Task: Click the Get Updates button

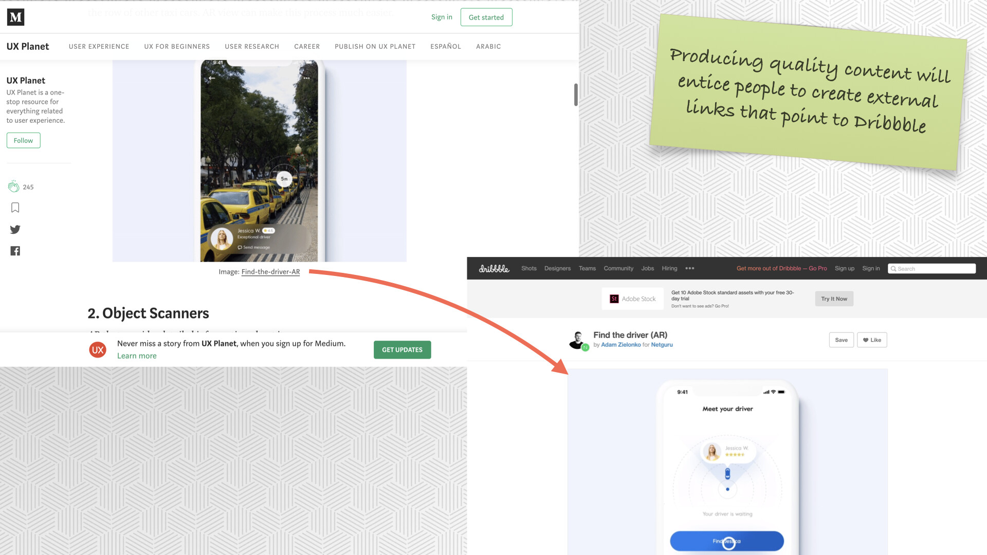Action: point(402,349)
